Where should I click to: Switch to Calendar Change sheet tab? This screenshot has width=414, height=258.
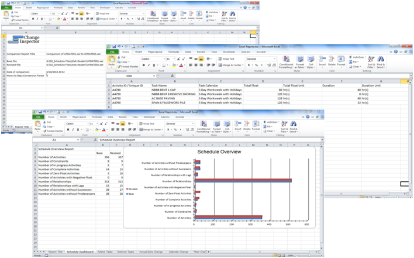[178, 252]
